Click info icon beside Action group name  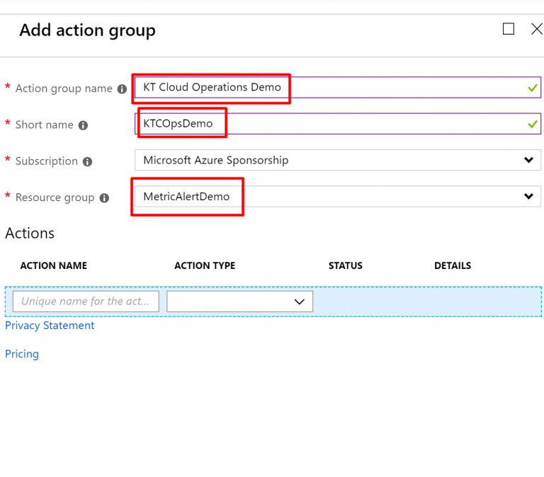(x=122, y=89)
